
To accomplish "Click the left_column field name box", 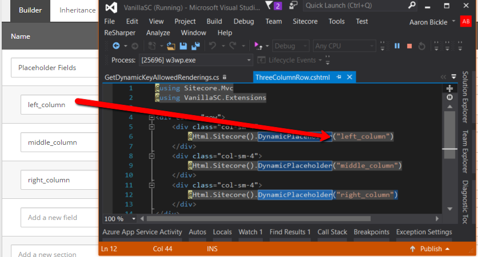I will coord(60,105).
